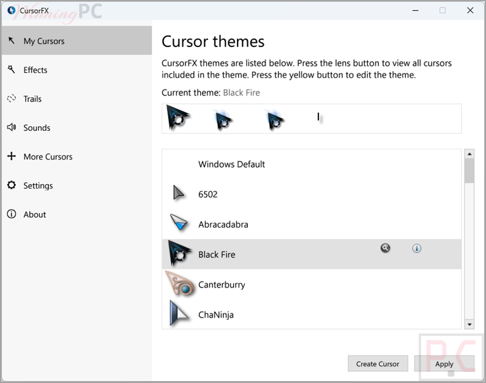Click the info button on Black Fire row
This screenshot has width=486, height=383.
(x=417, y=248)
